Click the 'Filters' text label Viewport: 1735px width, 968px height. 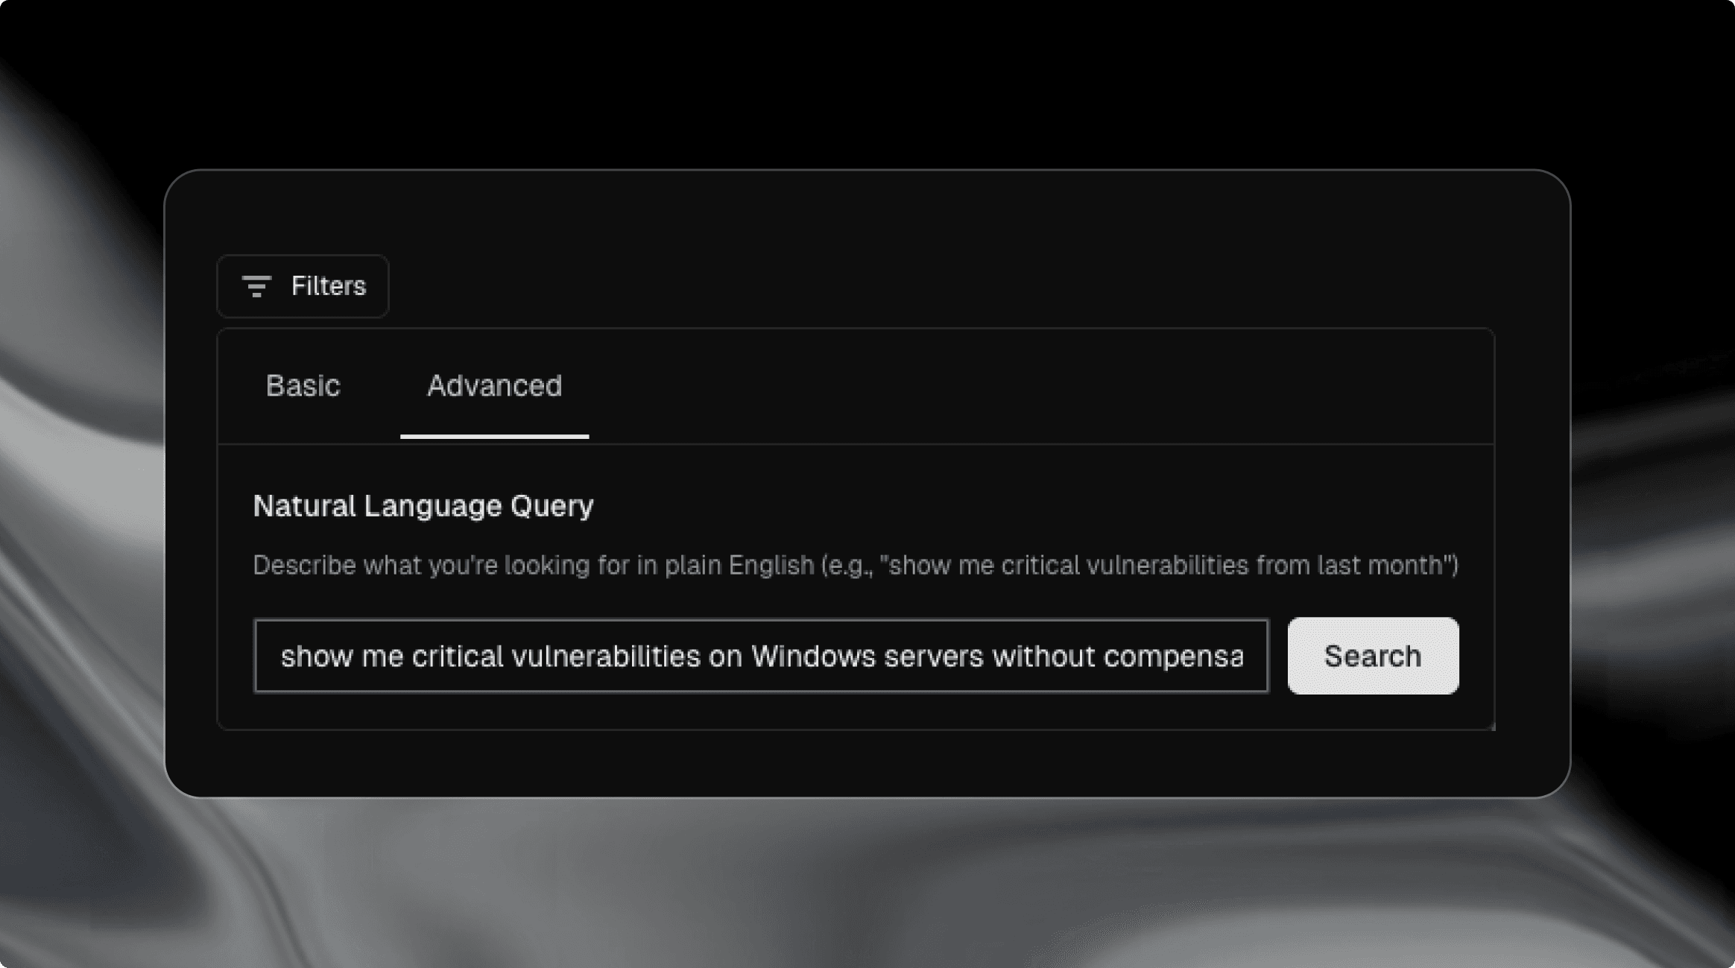(328, 286)
